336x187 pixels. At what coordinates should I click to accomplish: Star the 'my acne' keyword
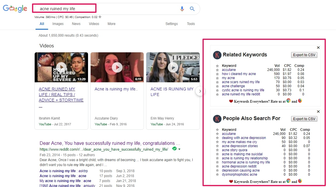[217, 78]
